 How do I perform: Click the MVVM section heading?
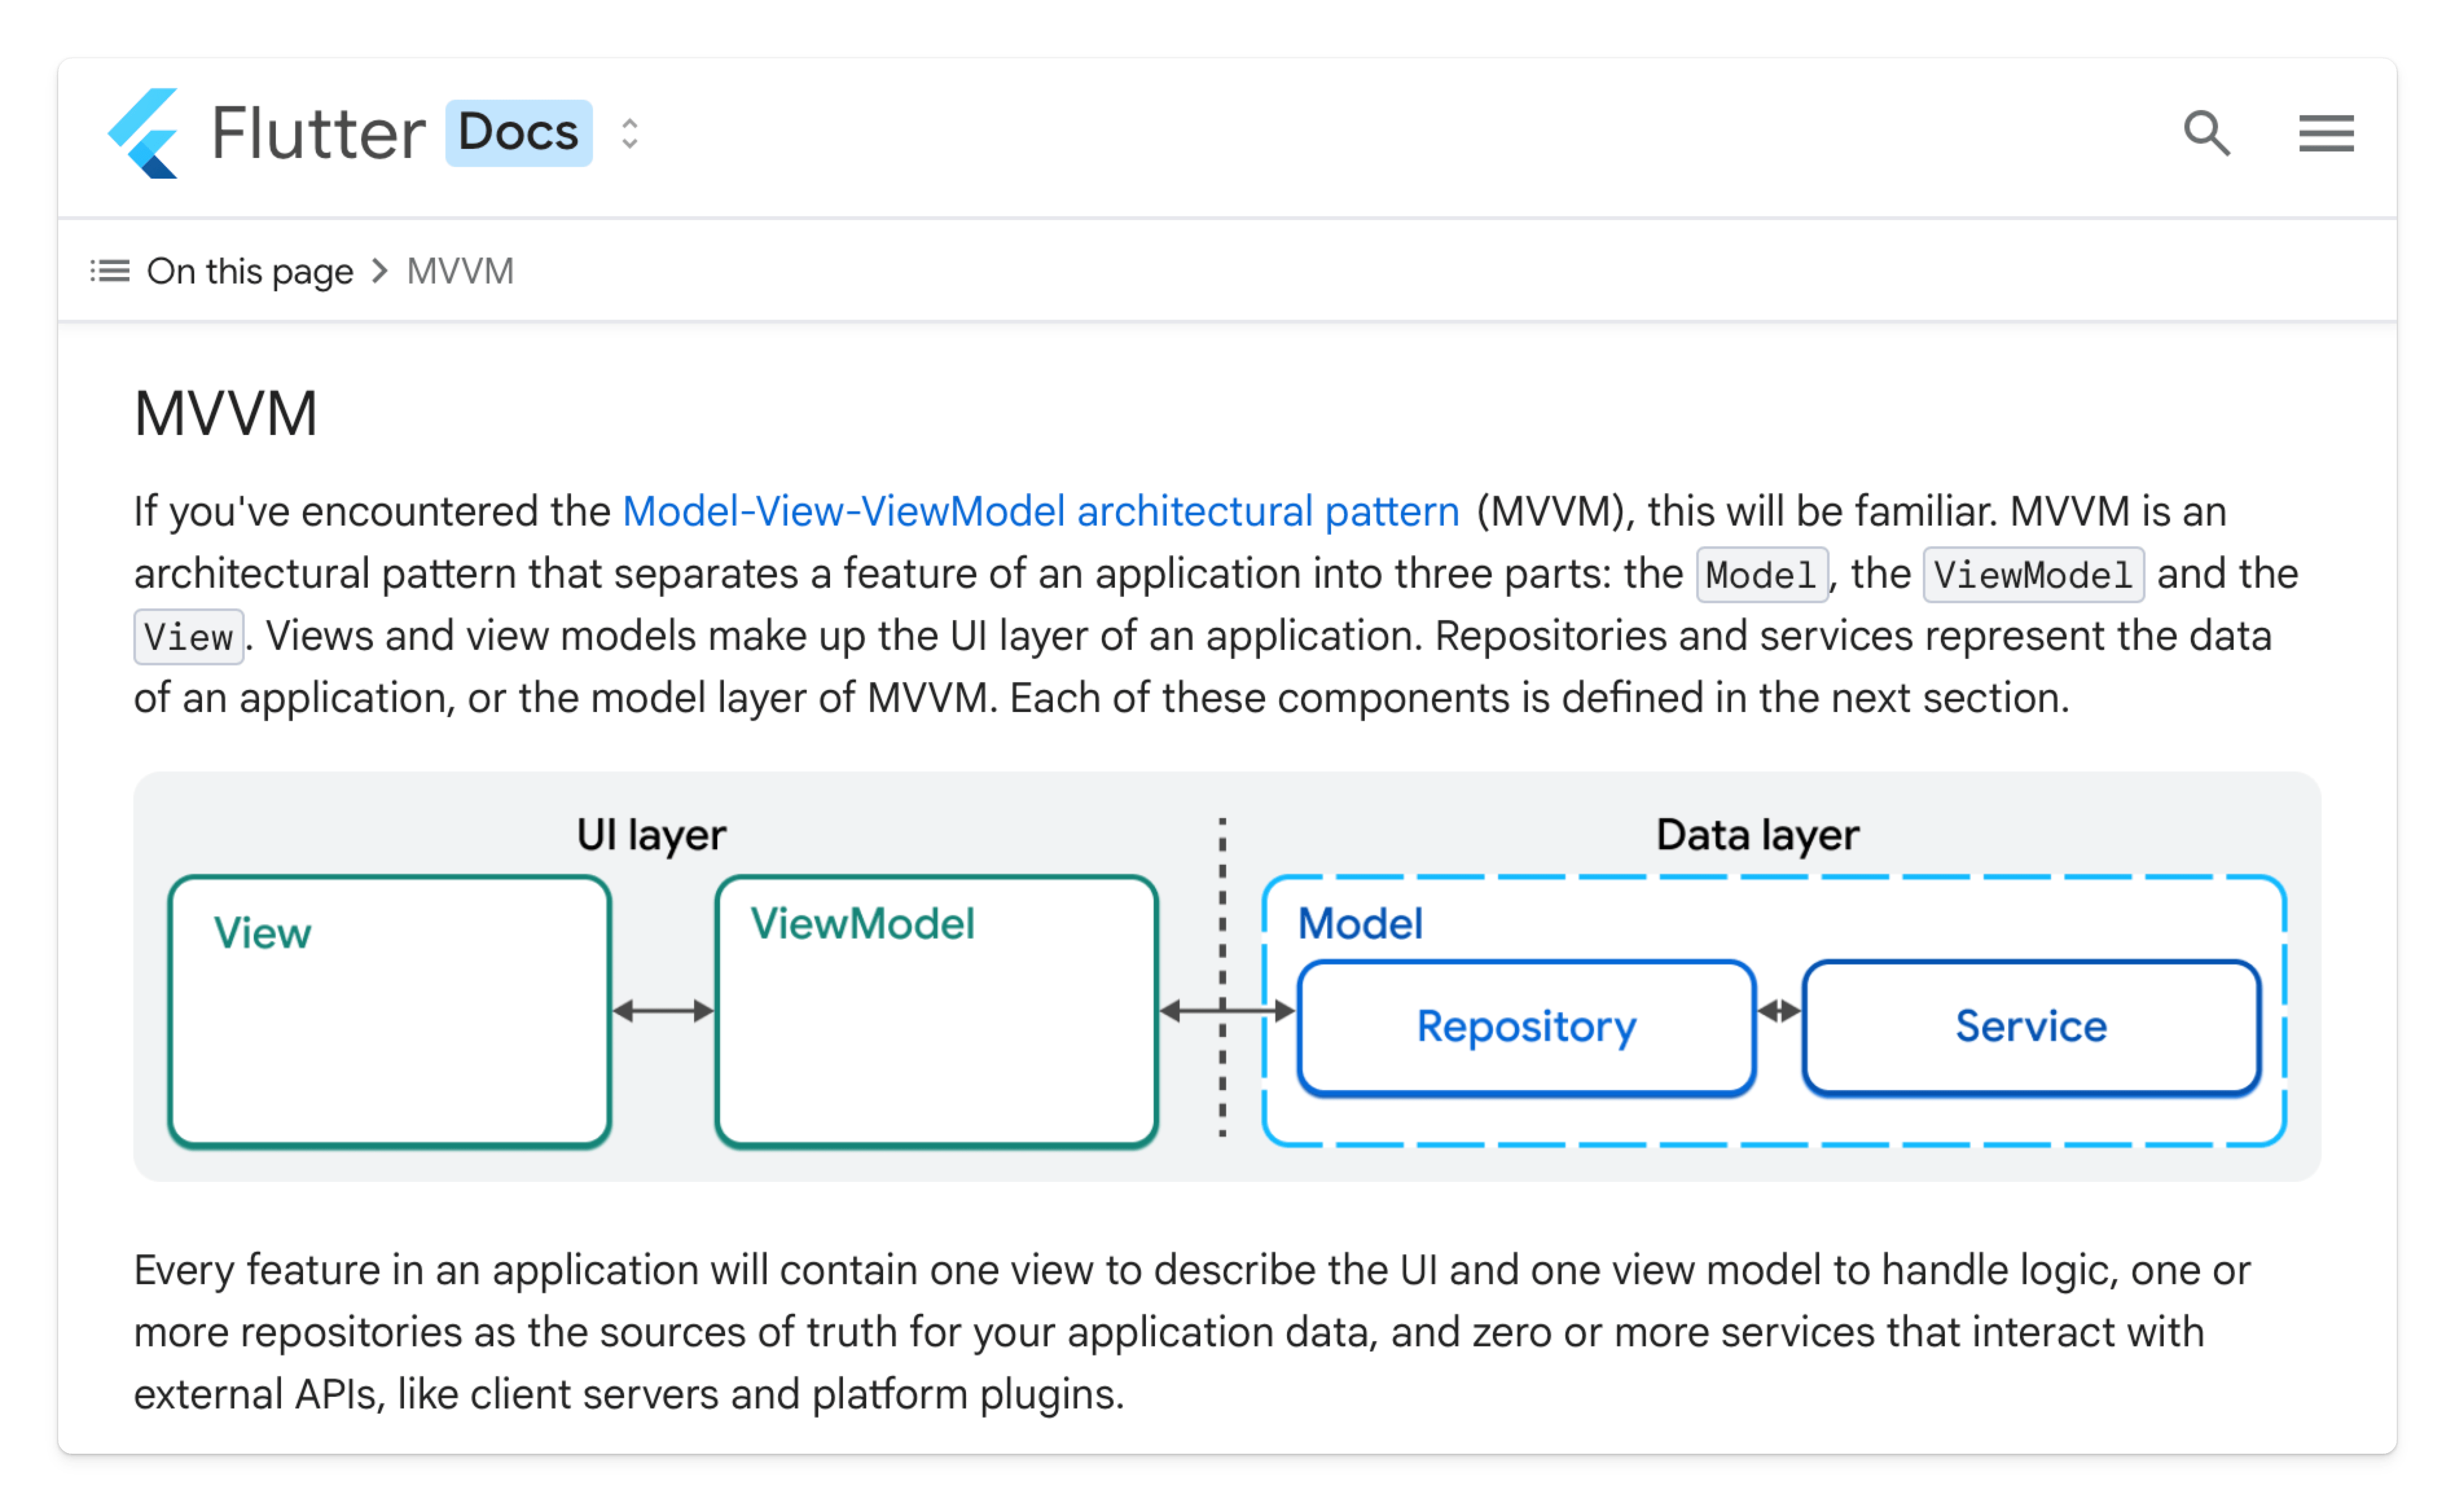[226, 414]
